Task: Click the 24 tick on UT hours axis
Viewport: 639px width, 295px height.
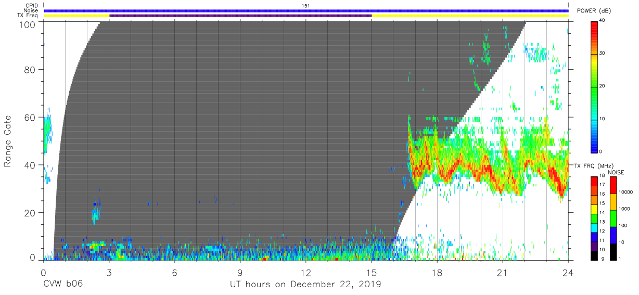Action: pyautogui.click(x=568, y=272)
